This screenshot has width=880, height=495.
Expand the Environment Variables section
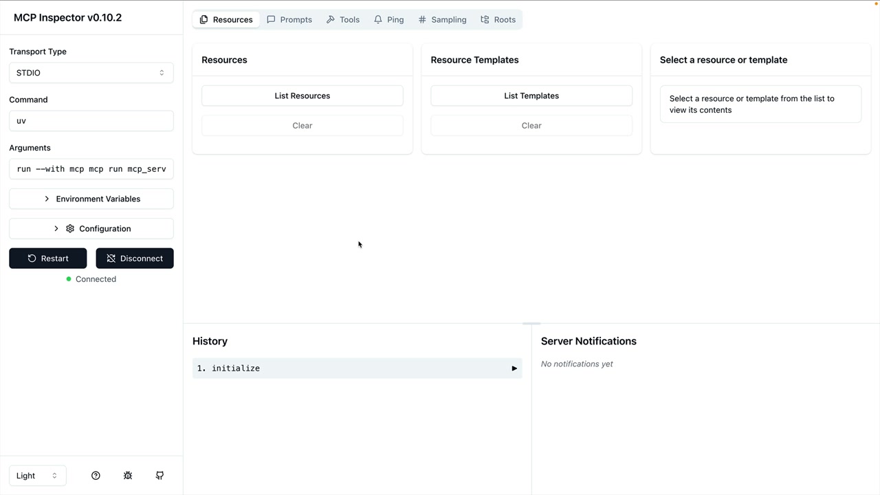[x=91, y=199]
